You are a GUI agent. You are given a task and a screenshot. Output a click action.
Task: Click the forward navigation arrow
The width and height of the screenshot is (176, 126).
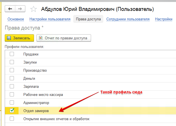pos(20,9)
